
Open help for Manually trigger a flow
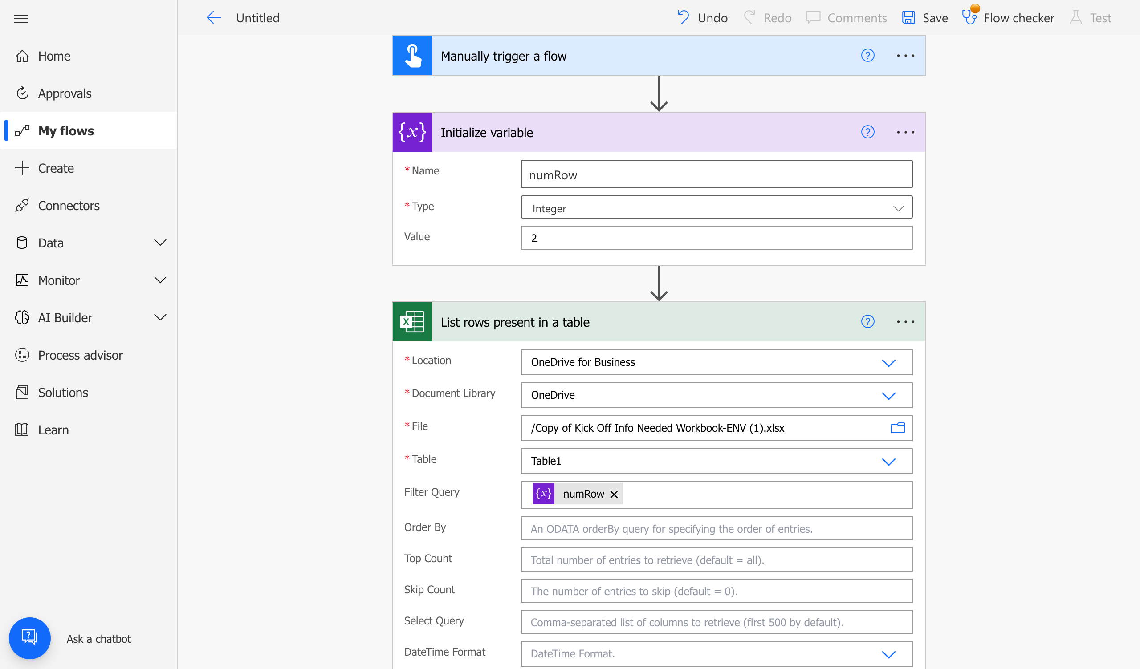tap(867, 56)
